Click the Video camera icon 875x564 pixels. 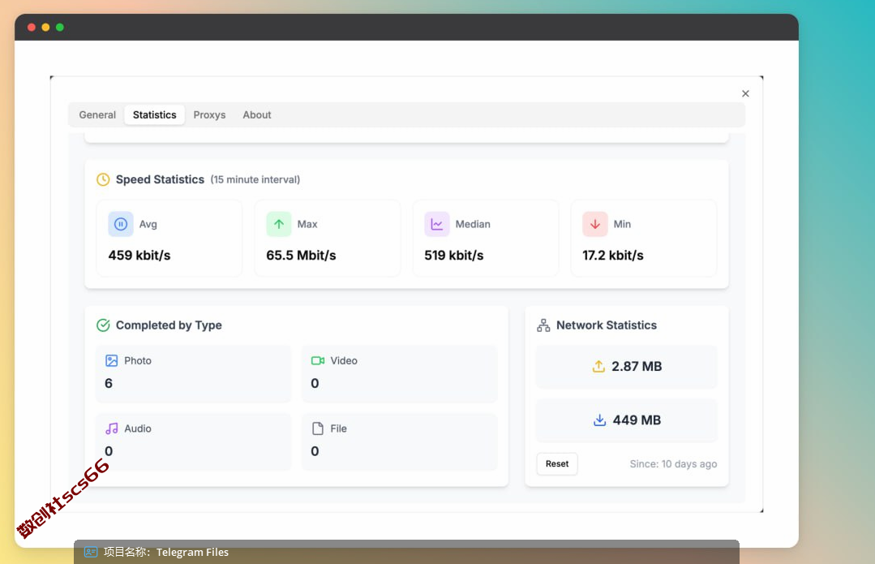(x=318, y=361)
